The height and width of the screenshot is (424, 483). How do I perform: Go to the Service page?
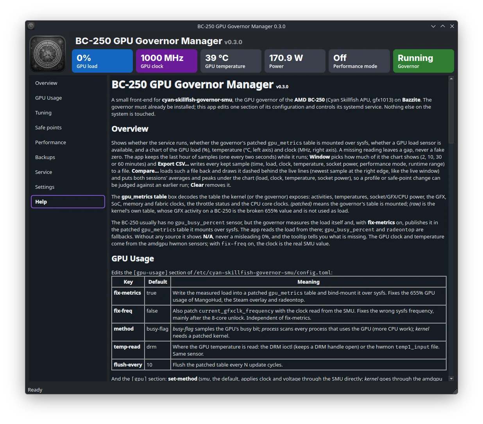[68, 172]
